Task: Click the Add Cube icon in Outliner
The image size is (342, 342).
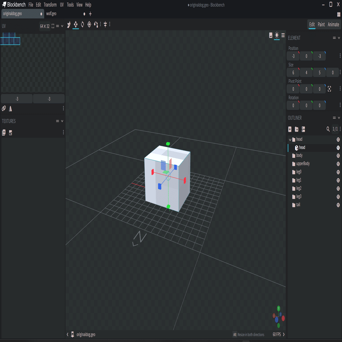Action: (x=290, y=129)
